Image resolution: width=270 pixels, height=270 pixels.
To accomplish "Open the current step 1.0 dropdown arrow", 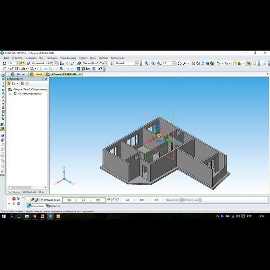I will click(x=18, y=63).
